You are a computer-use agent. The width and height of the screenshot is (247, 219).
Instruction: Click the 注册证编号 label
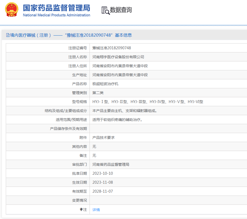pyautogui.click(x=78, y=48)
